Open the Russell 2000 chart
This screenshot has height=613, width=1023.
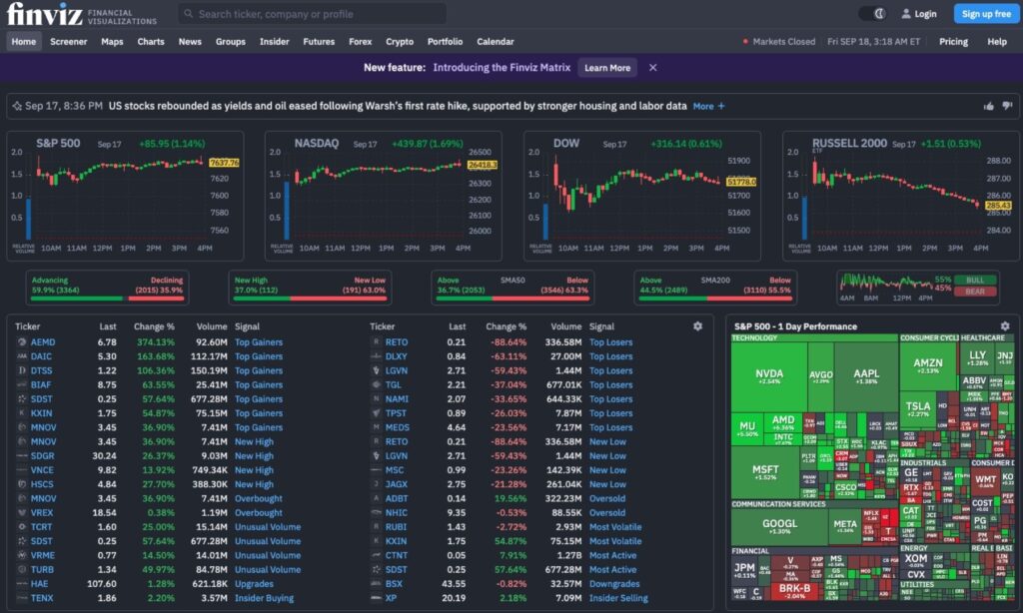(x=900, y=196)
